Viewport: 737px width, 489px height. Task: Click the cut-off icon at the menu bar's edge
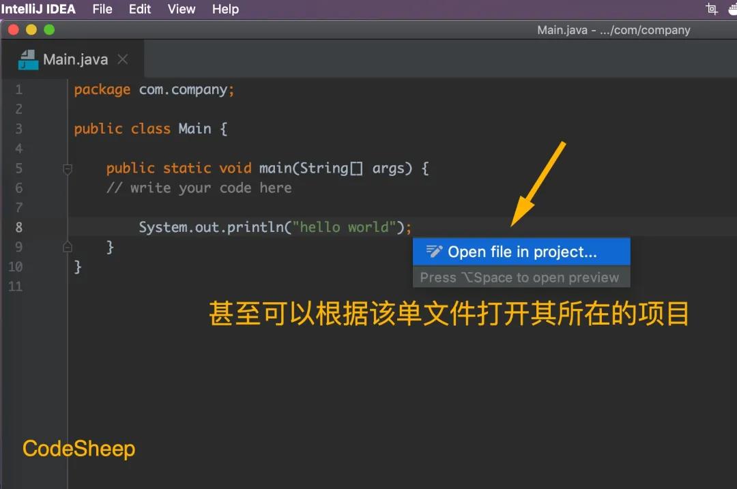(732, 9)
